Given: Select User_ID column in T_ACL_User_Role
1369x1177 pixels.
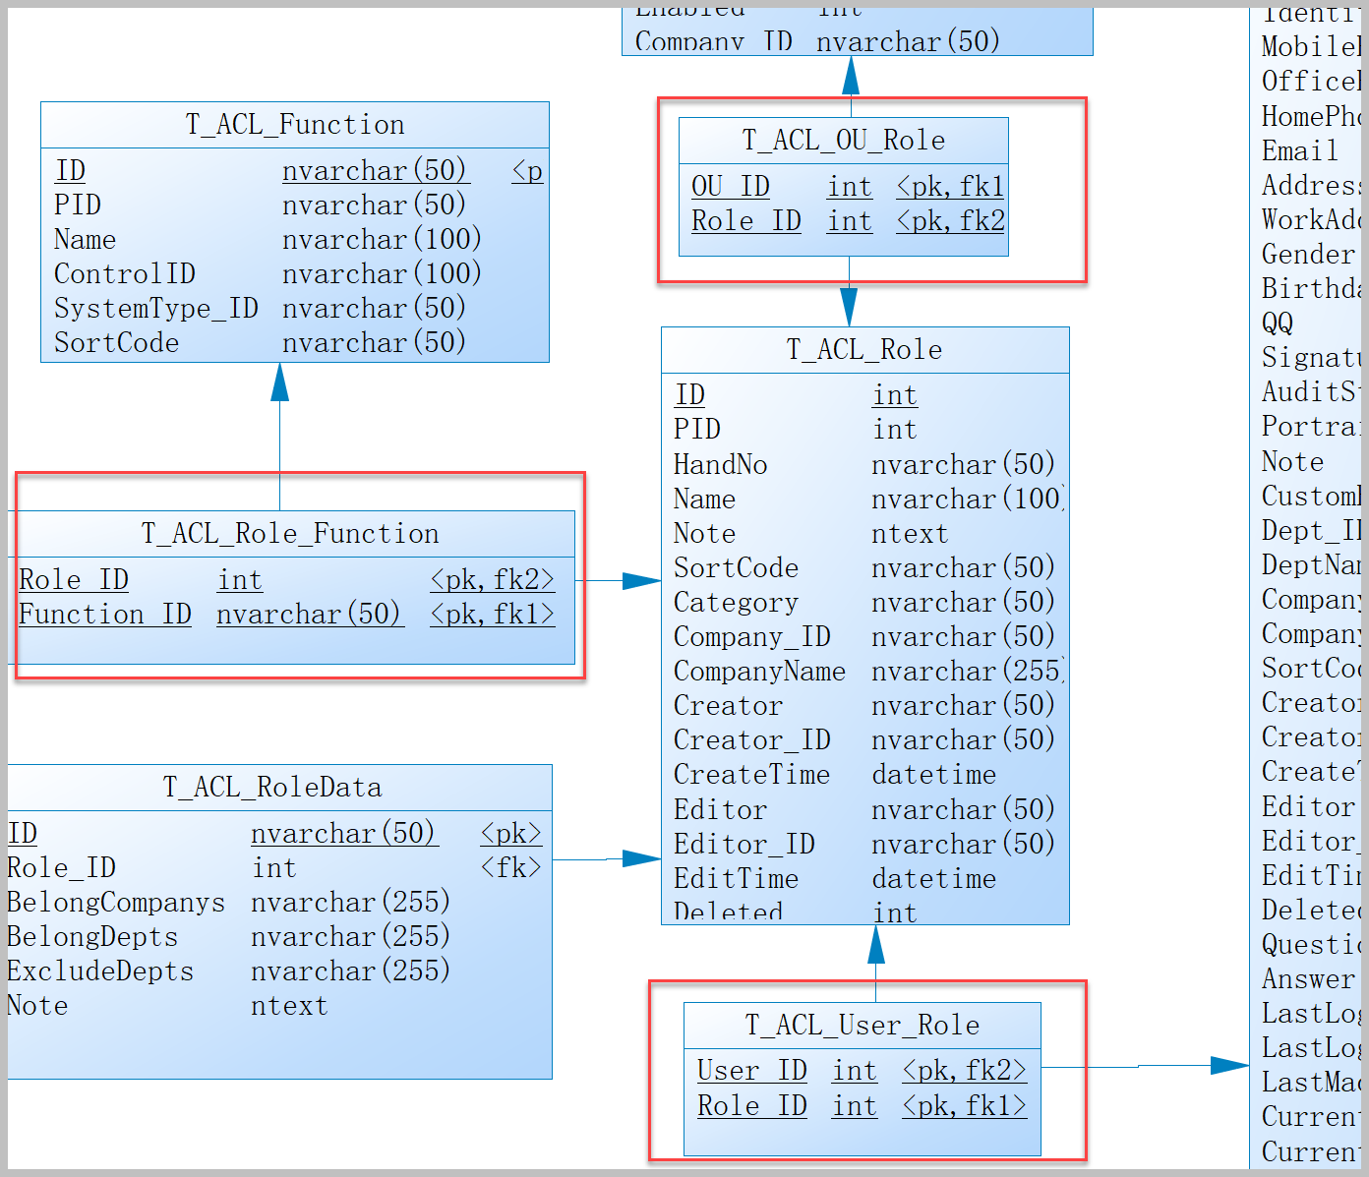Looking at the screenshot, I should click(751, 1071).
